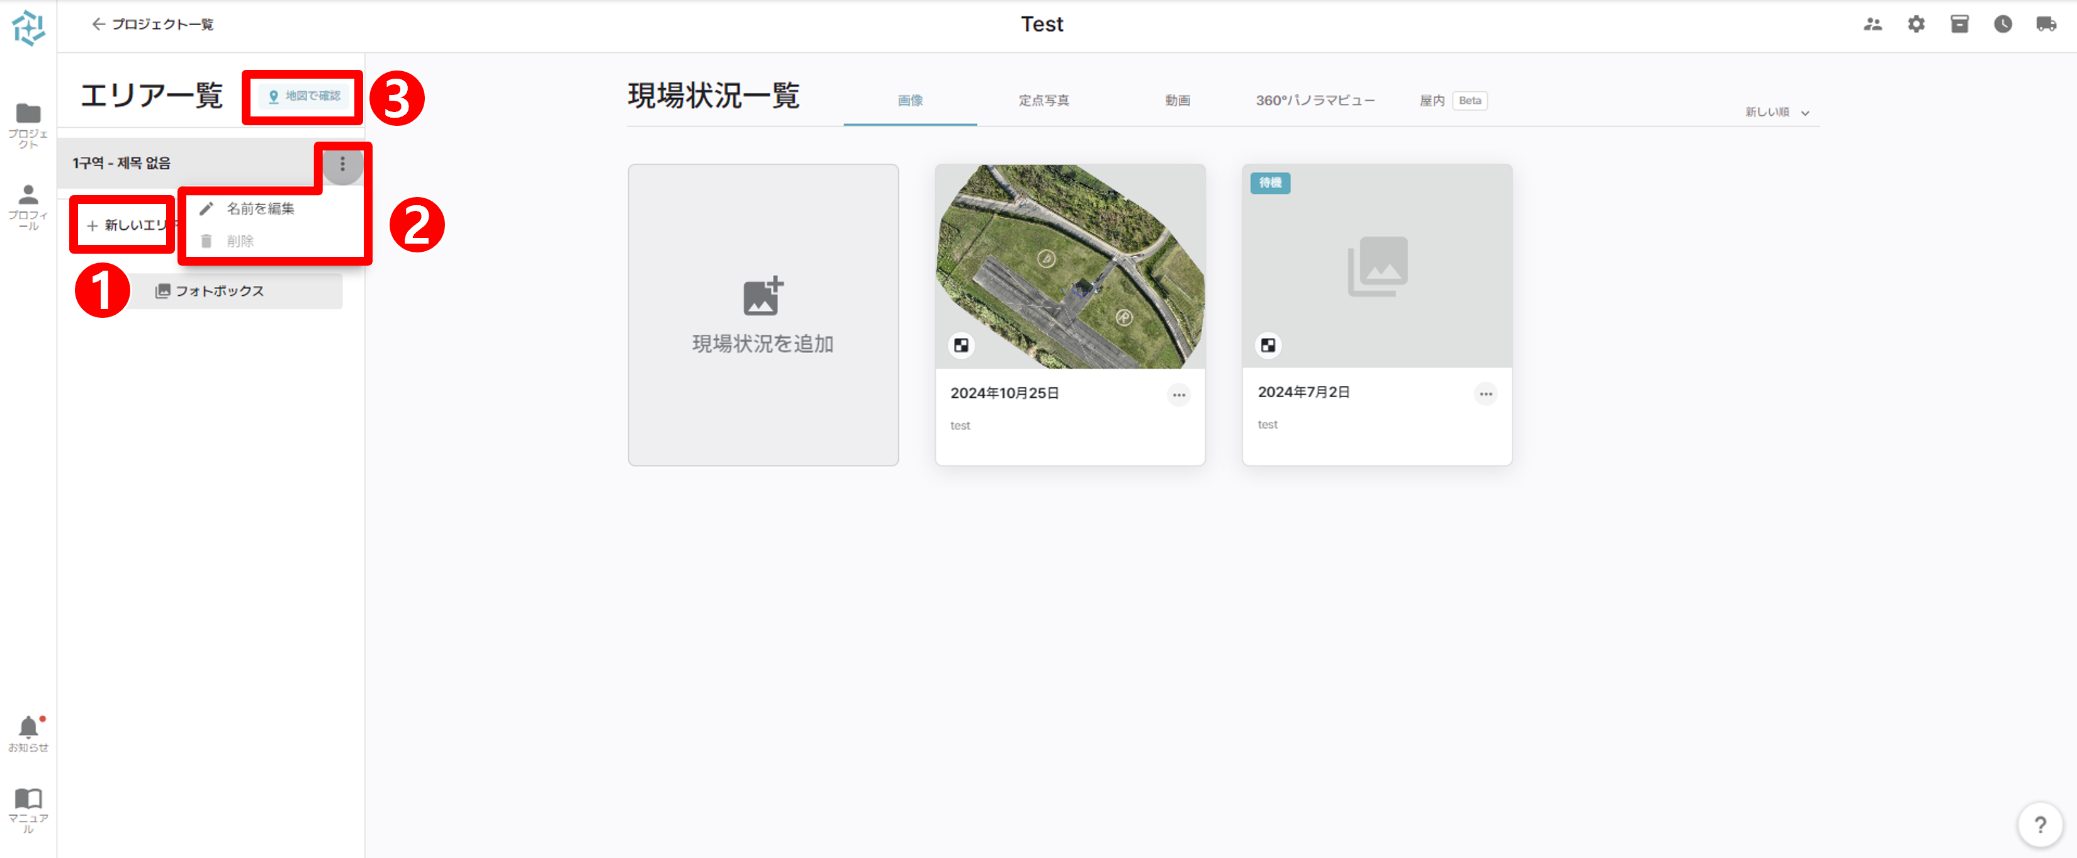Select the プロジェクト folder icon in sidebar
Screen dimensions: 2077x858
pyautogui.click(x=28, y=113)
